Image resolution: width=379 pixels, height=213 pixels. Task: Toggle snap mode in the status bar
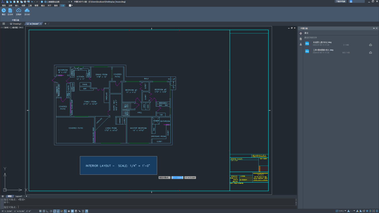coord(40,211)
